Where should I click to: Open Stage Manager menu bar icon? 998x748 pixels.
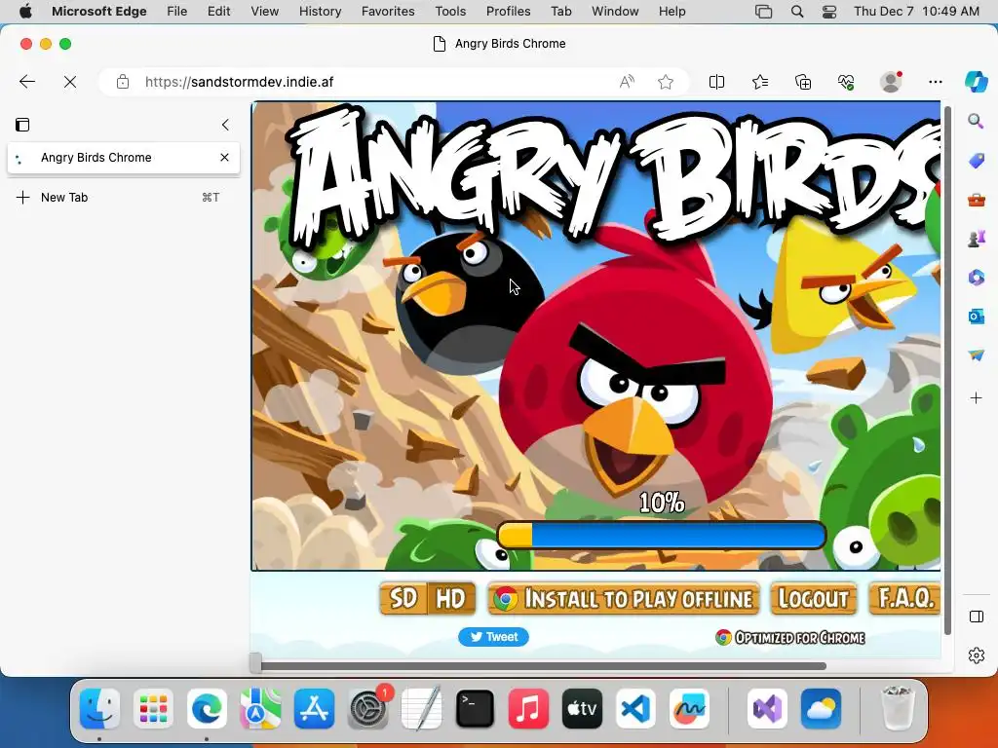tap(763, 12)
